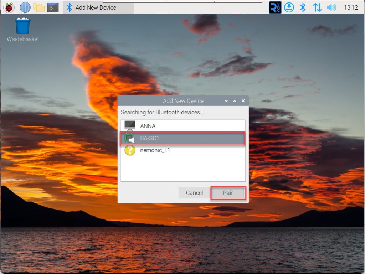Open the Bluetooth tray menu
This screenshot has height=274, width=365.
coord(303,7)
